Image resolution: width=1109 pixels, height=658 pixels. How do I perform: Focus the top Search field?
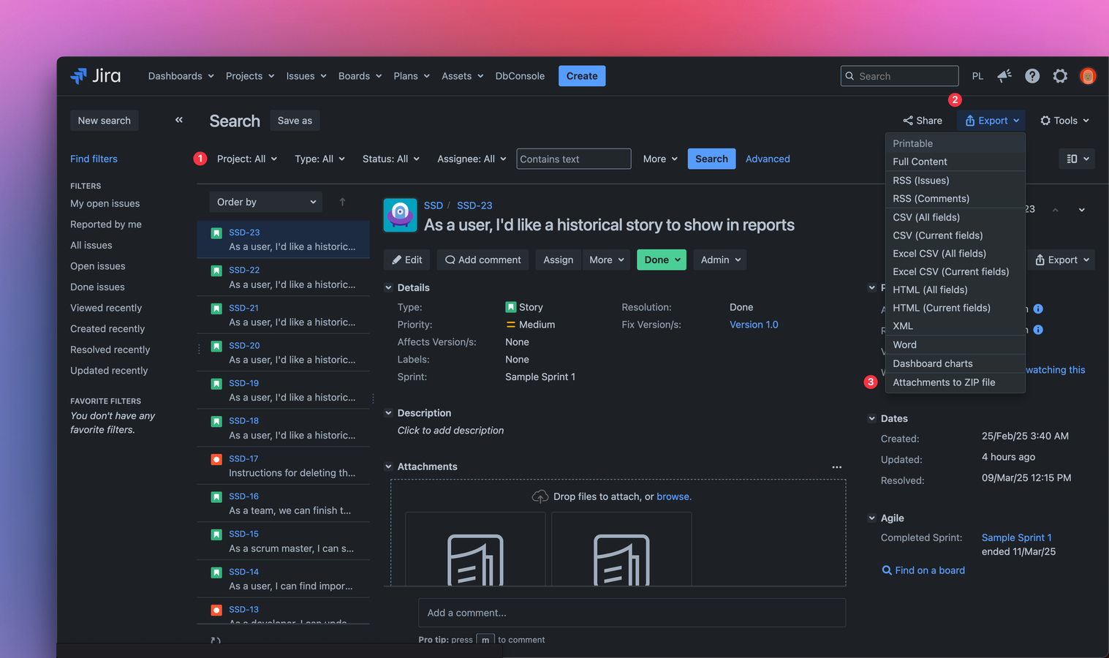(899, 76)
